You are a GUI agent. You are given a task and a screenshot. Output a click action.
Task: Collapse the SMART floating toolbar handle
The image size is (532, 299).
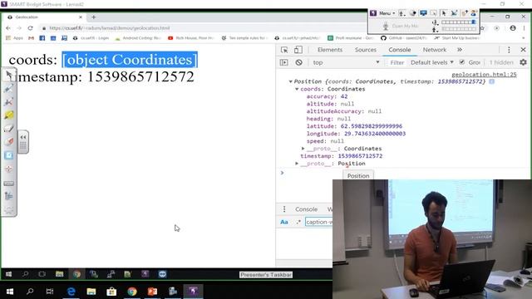click(x=23, y=142)
